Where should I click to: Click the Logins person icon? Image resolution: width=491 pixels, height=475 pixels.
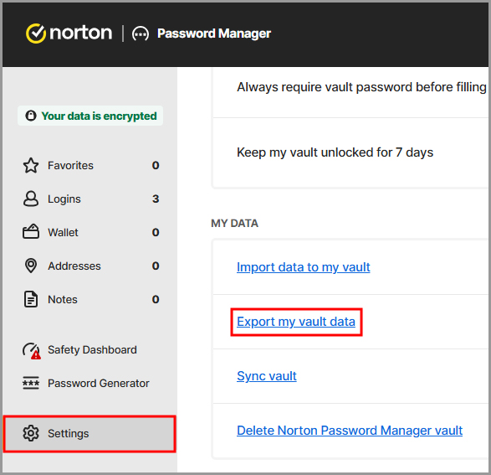[x=31, y=199]
